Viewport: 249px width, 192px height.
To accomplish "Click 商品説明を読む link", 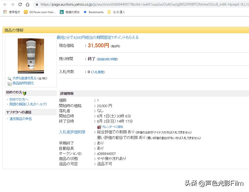I will coord(23,83).
